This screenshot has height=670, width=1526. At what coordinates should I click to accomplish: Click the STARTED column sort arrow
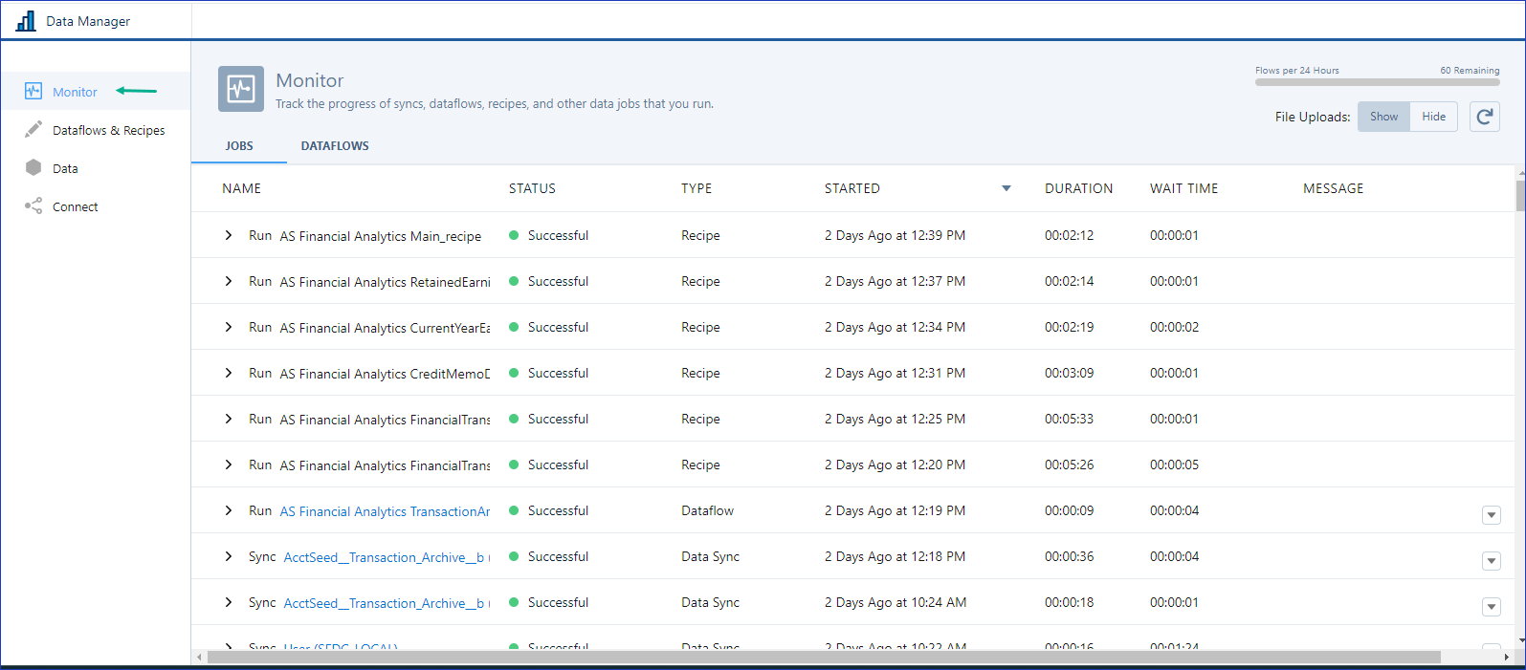(1006, 188)
